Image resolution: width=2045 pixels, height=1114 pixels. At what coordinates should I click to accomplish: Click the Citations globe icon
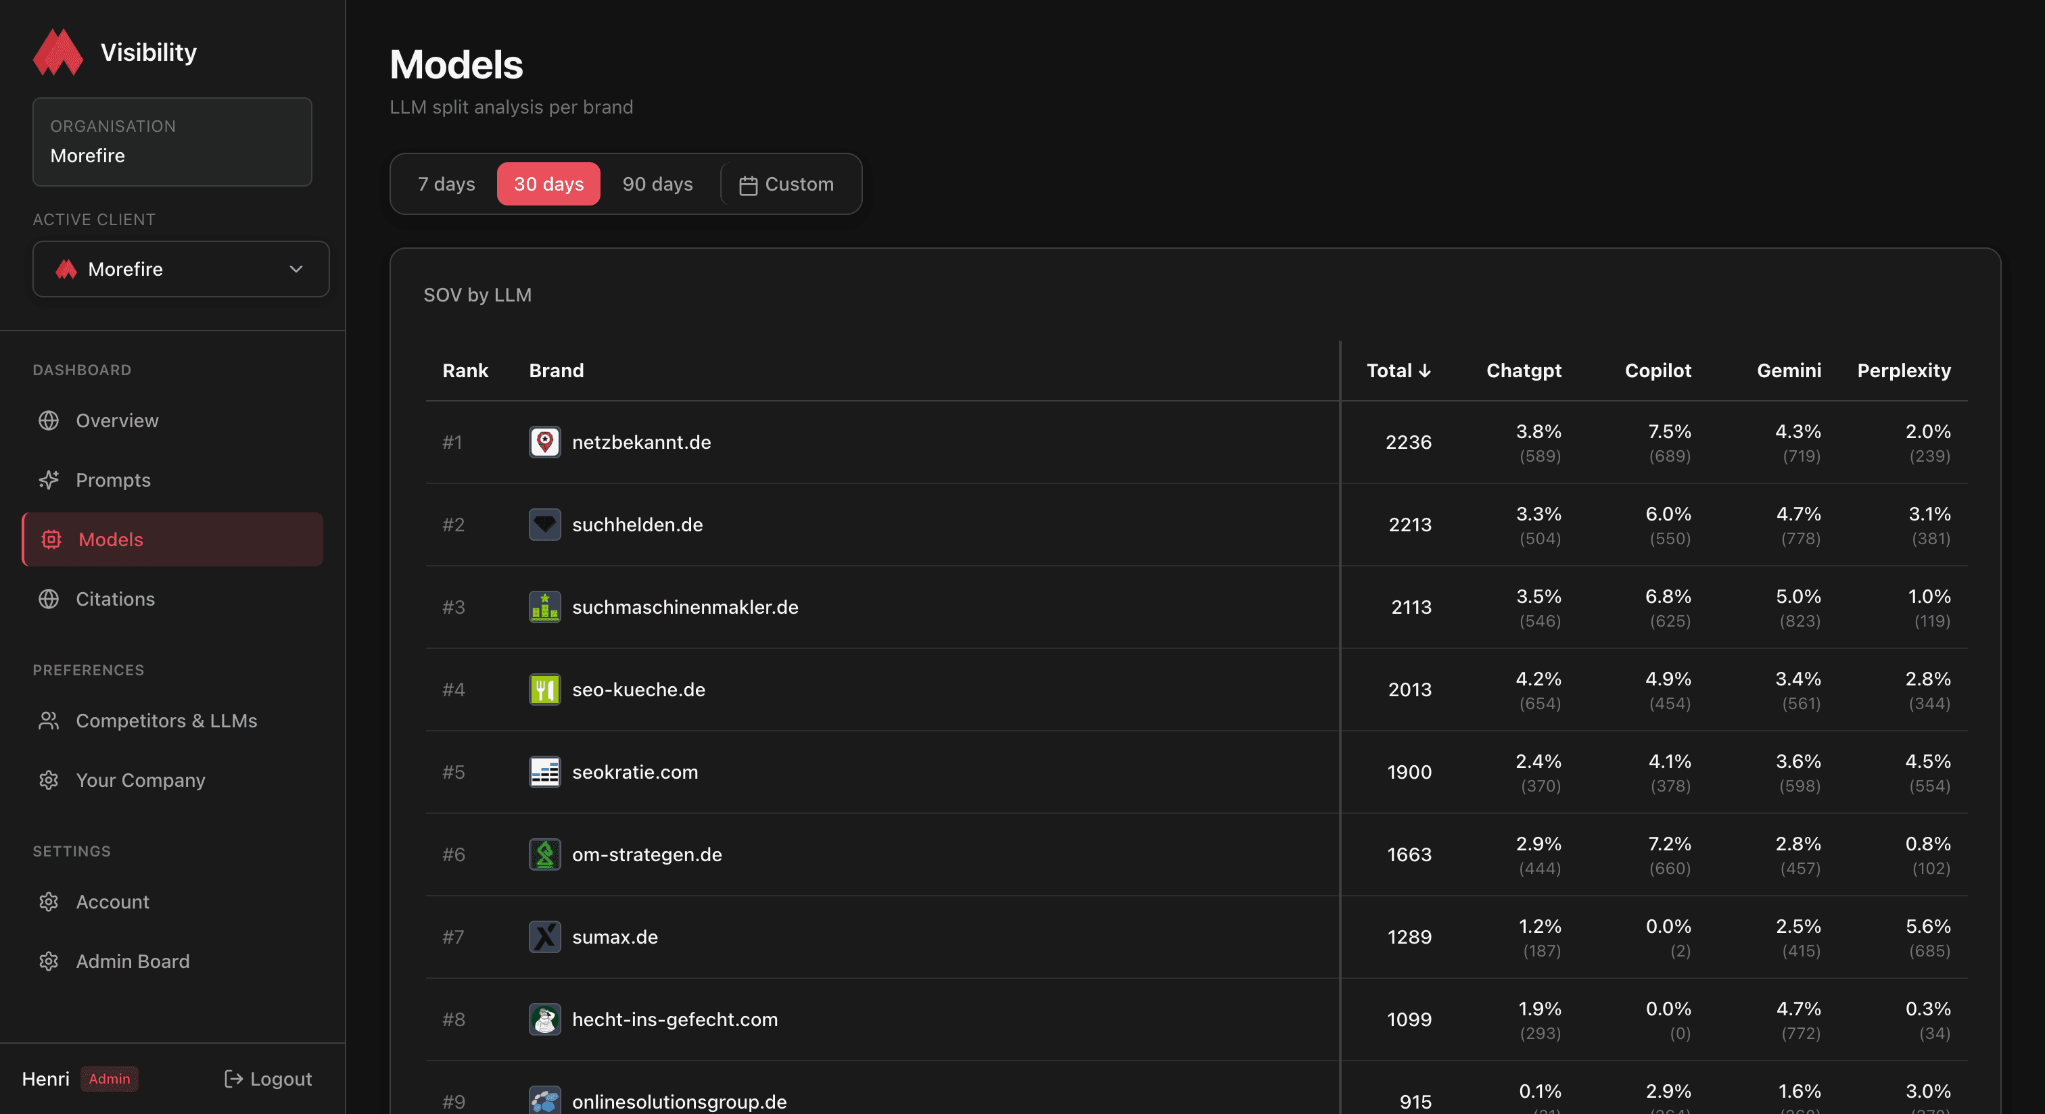[49, 599]
